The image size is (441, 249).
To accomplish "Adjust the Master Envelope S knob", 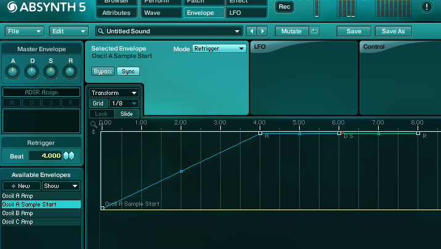I will pyautogui.click(x=51, y=72).
